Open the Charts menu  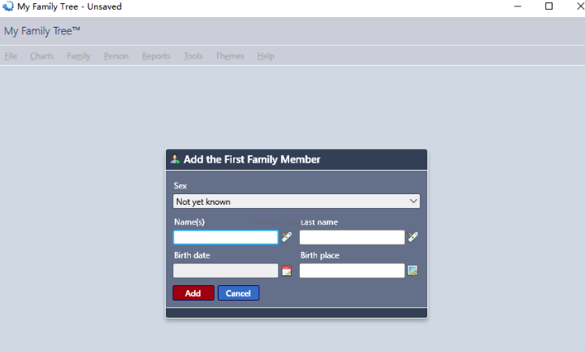(41, 56)
